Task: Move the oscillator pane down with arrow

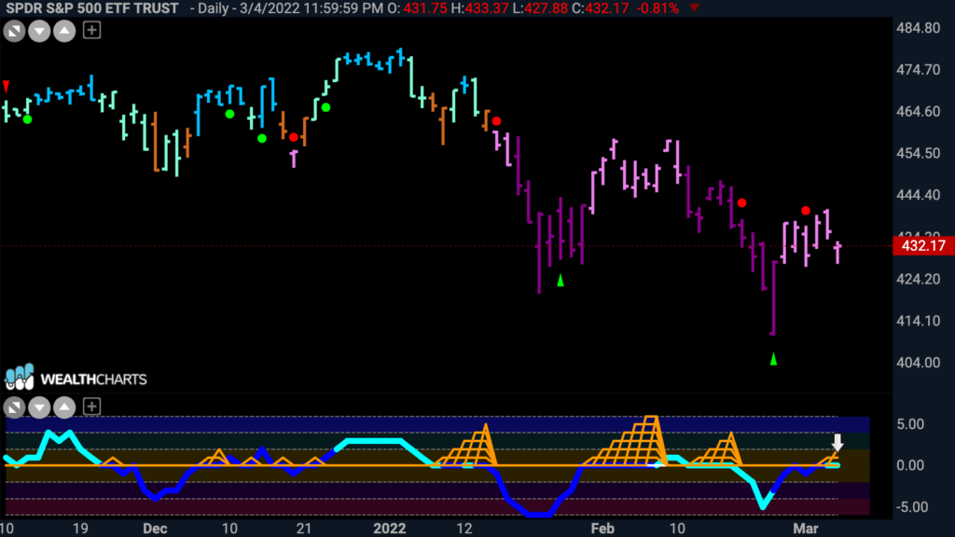Action: point(39,406)
